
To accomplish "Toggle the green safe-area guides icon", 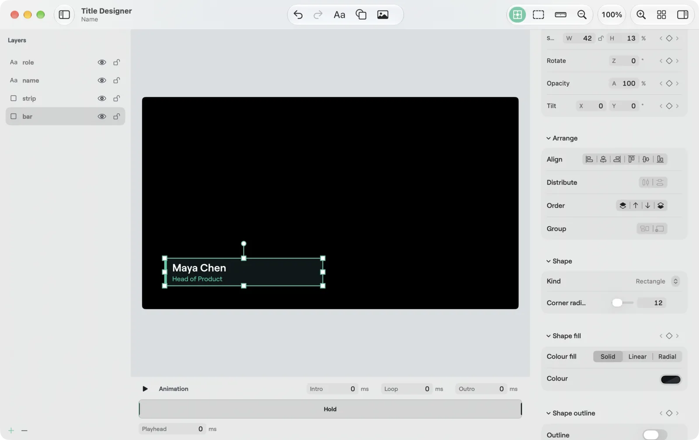I will (517, 14).
